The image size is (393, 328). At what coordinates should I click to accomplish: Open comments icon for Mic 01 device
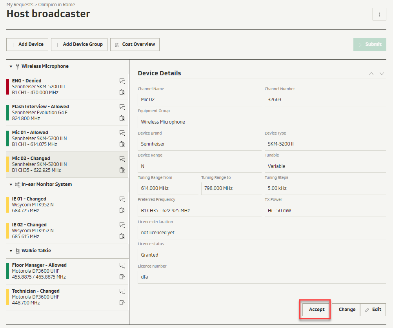(122, 133)
